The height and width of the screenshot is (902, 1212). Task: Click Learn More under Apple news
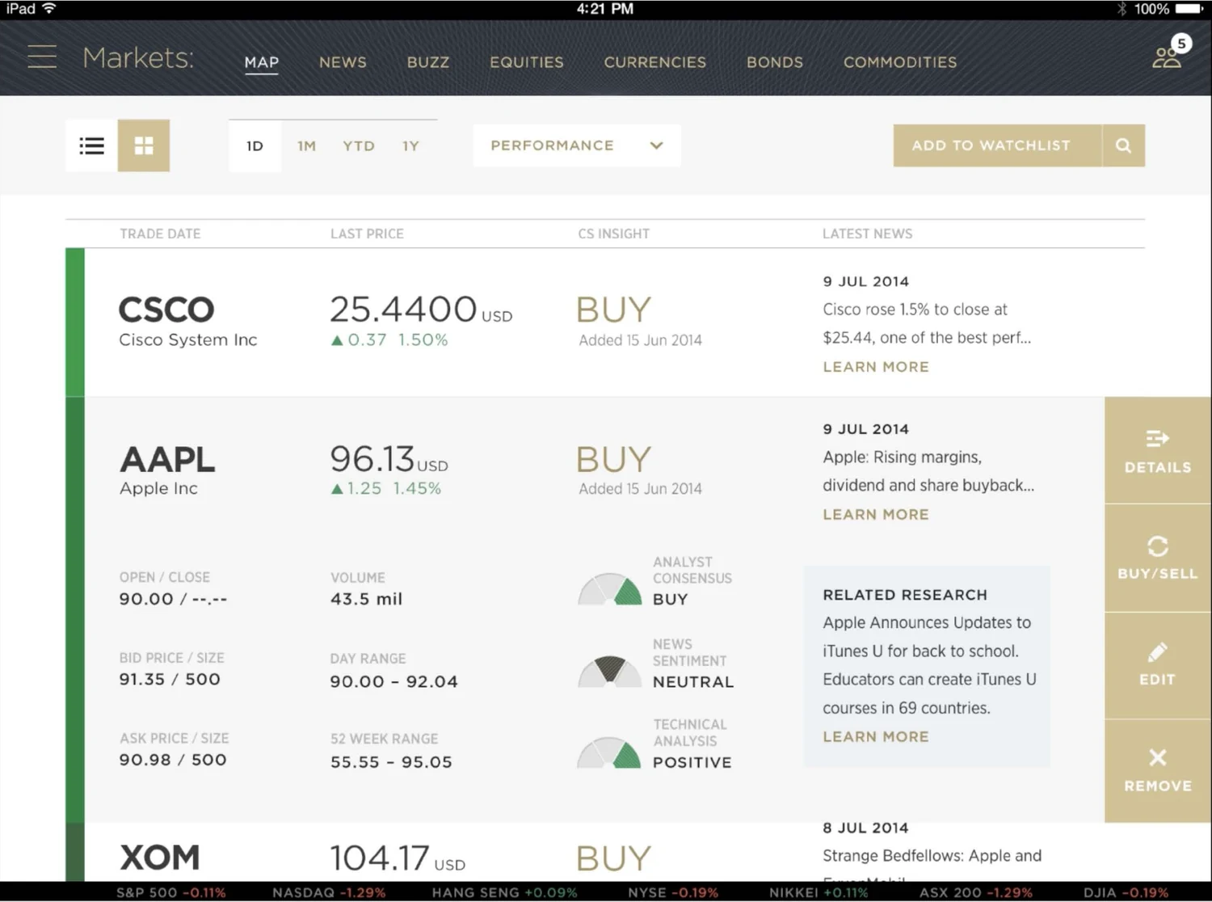(876, 515)
